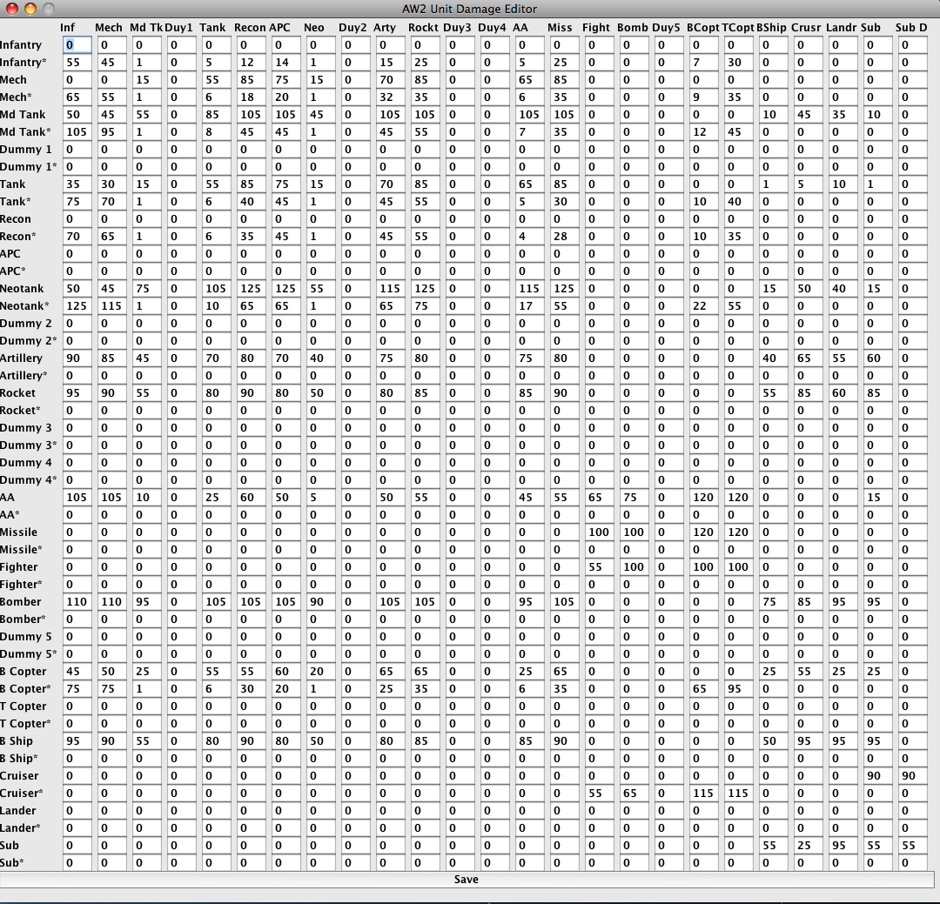Click B Copter* vs BCopt field showing 65
The width and height of the screenshot is (940, 904).
(x=702, y=689)
